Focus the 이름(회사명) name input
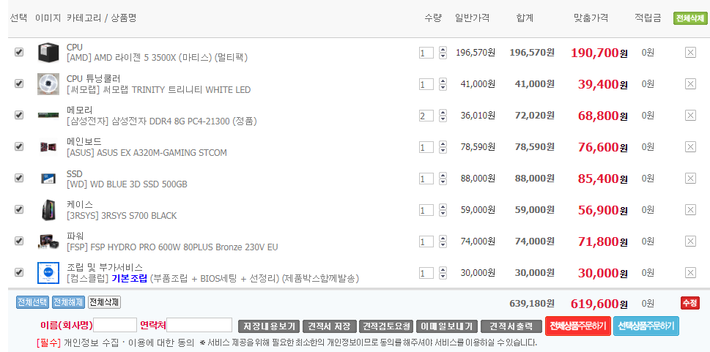Image resolution: width=710 pixels, height=352 pixels. tap(115, 325)
